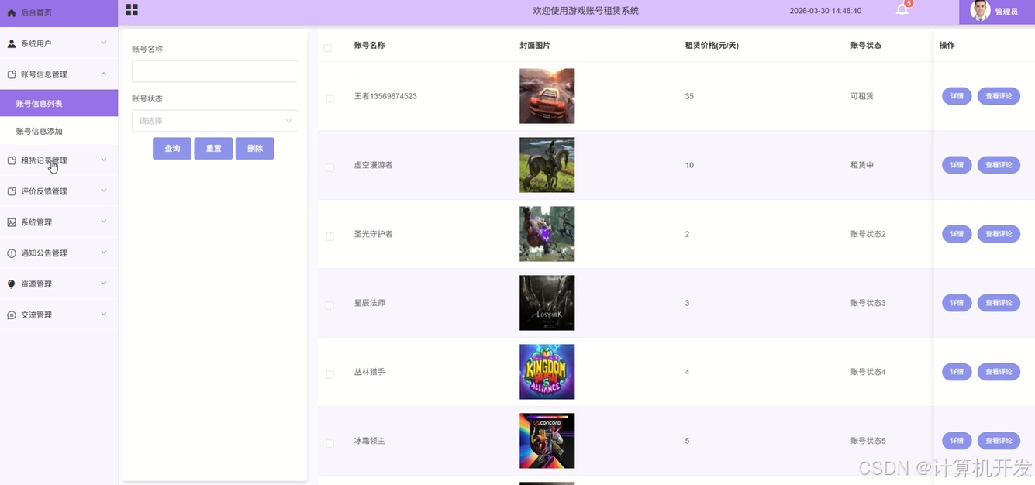Open 详情 for 丛林猎手
This screenshot has width=1035, height=485.
pos(957,372)
